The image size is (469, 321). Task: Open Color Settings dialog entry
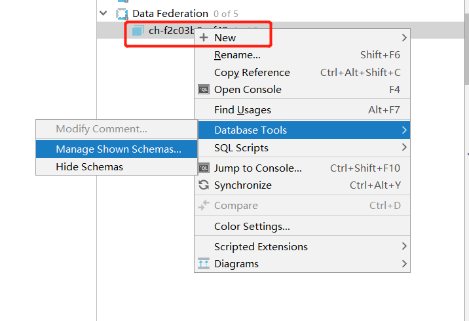252,227
